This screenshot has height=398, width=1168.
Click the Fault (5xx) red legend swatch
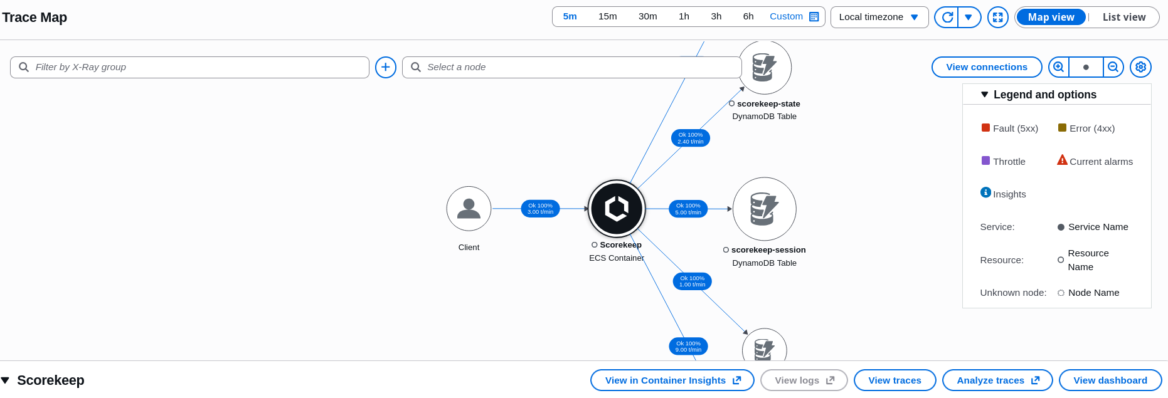pyautogui.click(x=985, y=128)
